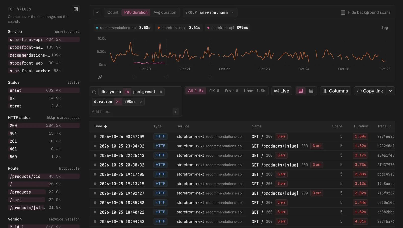
Task: Filter by OK 0 status
Action: 214,91
